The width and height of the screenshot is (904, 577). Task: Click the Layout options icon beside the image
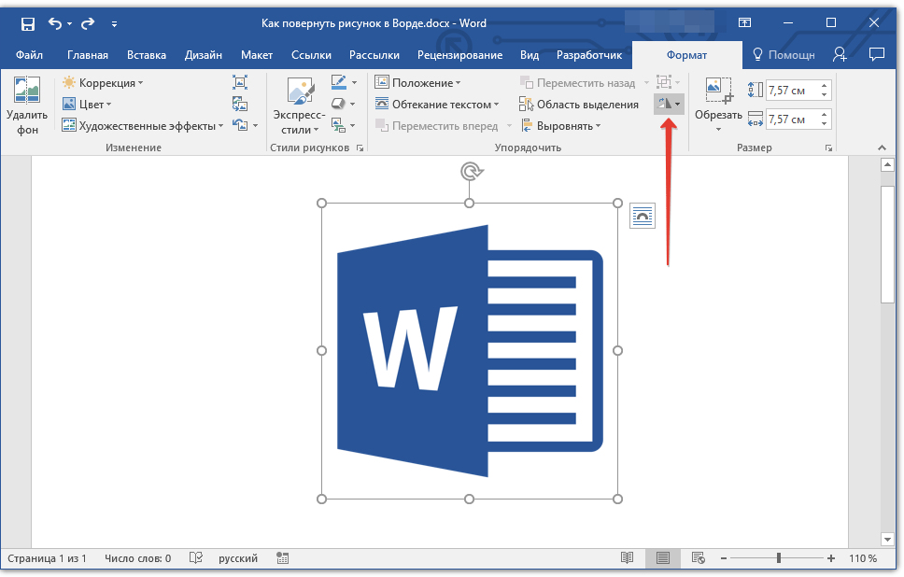pos(643,216)
